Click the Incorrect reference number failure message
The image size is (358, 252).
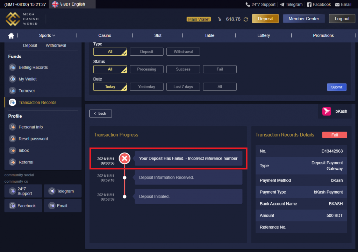pos(188,159)
